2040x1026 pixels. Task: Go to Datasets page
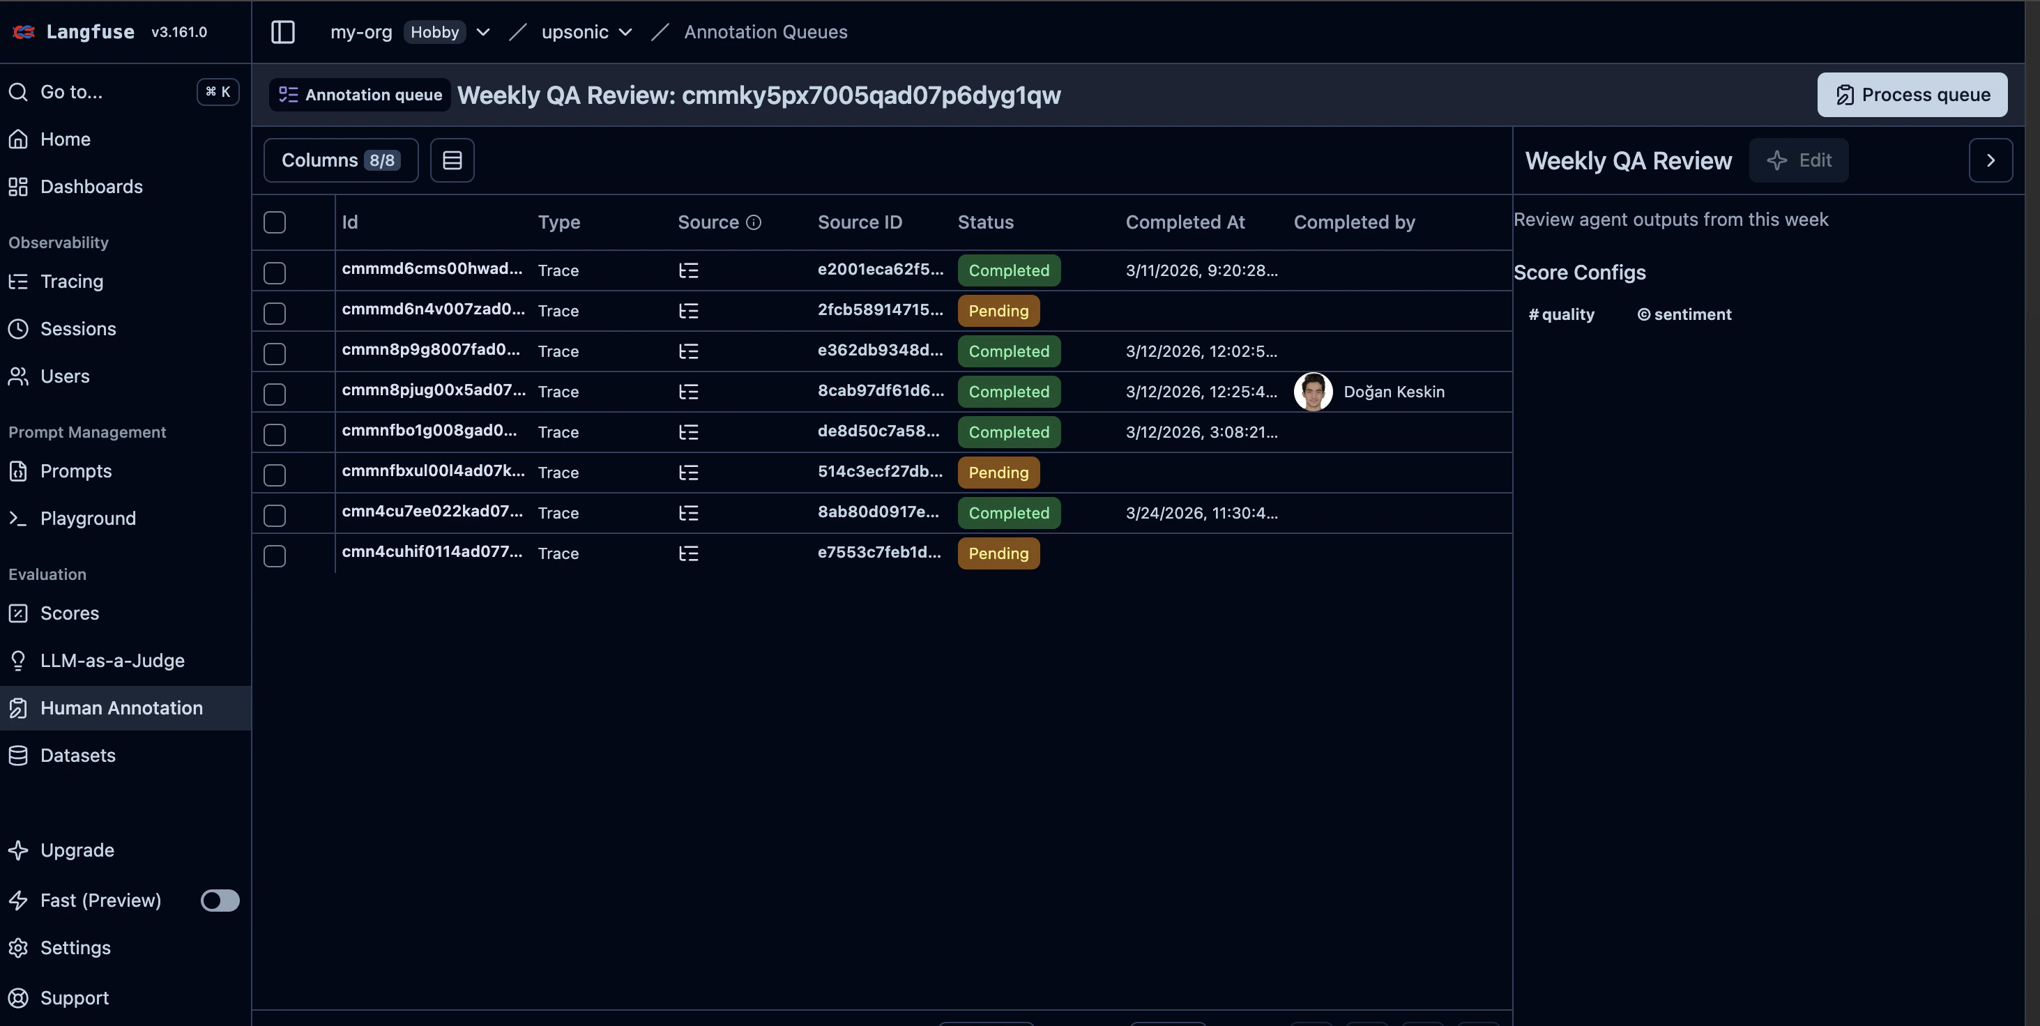pyautogui.click(x=77, y=756)
